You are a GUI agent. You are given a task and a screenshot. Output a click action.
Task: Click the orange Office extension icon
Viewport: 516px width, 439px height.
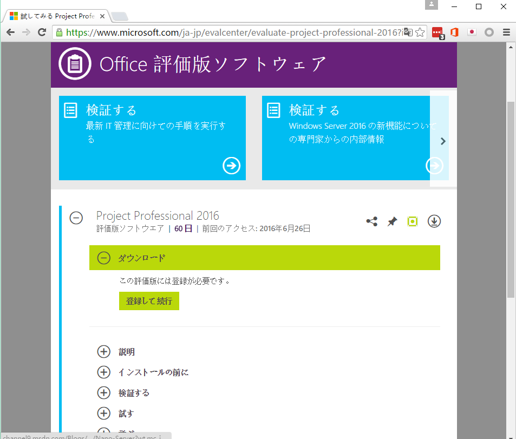pyautogui.click(x=454, y=32)
